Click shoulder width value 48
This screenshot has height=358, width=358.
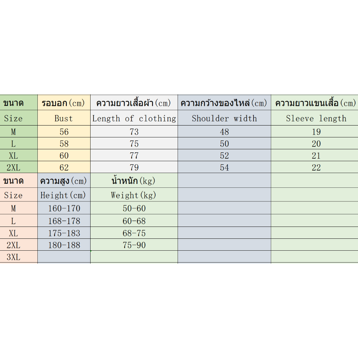click(224, 131)
